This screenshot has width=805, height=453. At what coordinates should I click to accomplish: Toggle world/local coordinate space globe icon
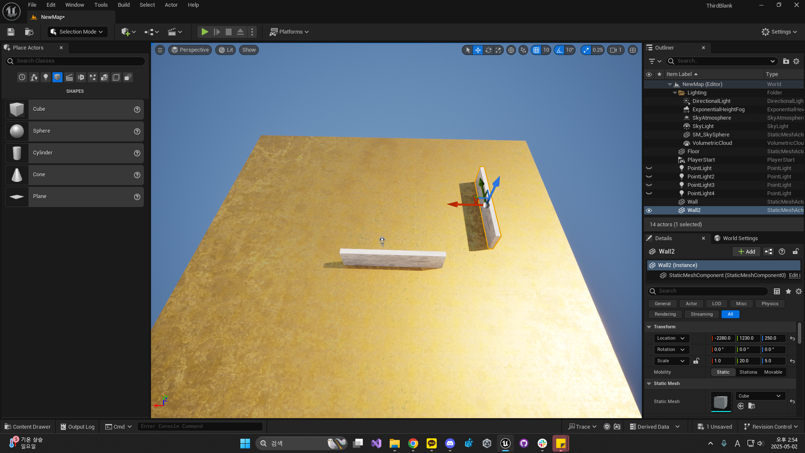point(511,50)
